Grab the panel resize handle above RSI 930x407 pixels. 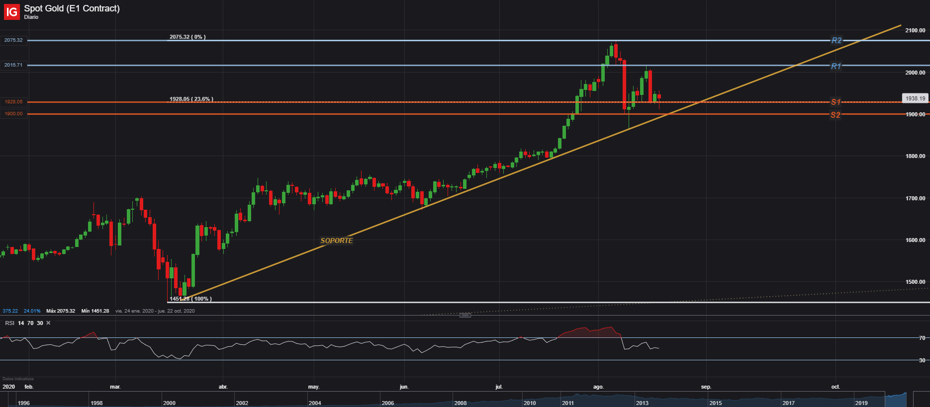click(x=465, y=315)
